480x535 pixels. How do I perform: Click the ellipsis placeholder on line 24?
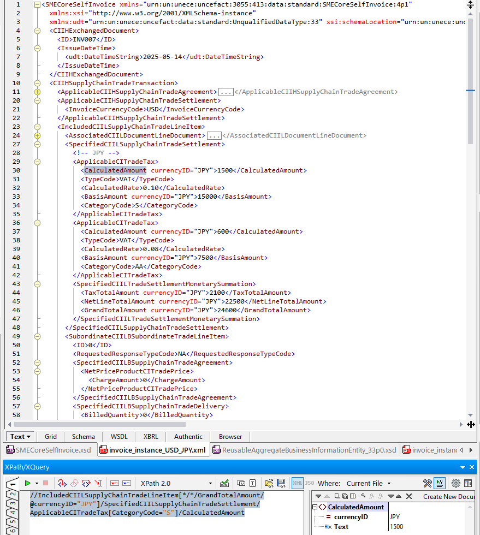[214, 136]
